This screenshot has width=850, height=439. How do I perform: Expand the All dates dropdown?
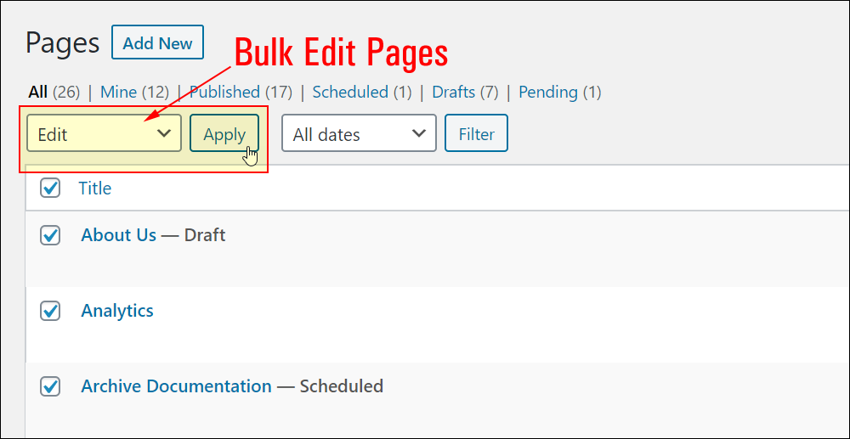(359, 133)
